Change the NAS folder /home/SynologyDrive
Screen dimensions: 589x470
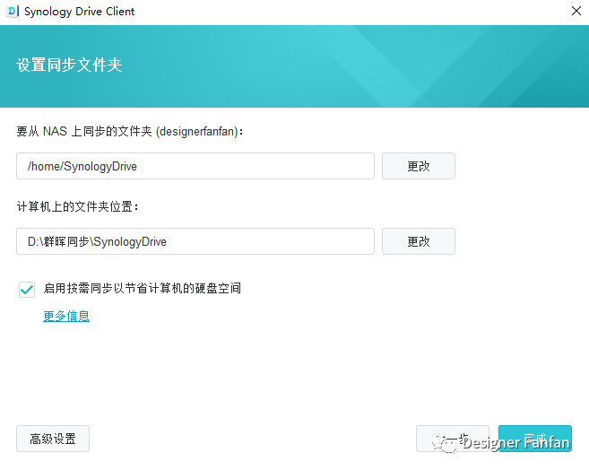419,166
